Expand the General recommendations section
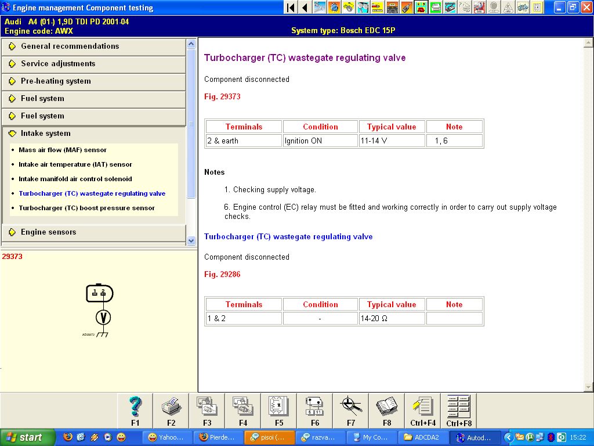594x446 pixels. coord(70,46)
